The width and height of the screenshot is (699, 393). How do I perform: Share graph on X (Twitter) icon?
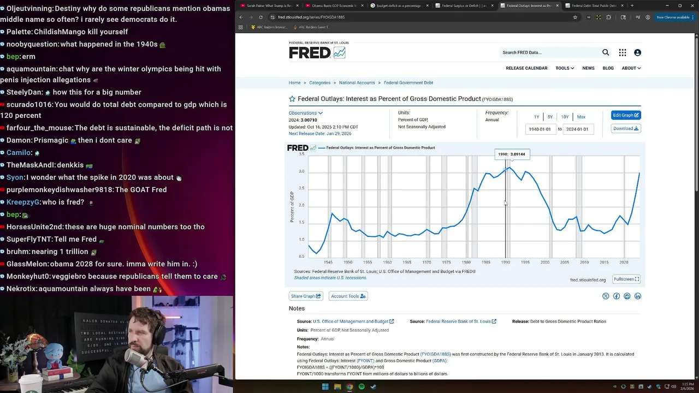(x=606, y=296)
